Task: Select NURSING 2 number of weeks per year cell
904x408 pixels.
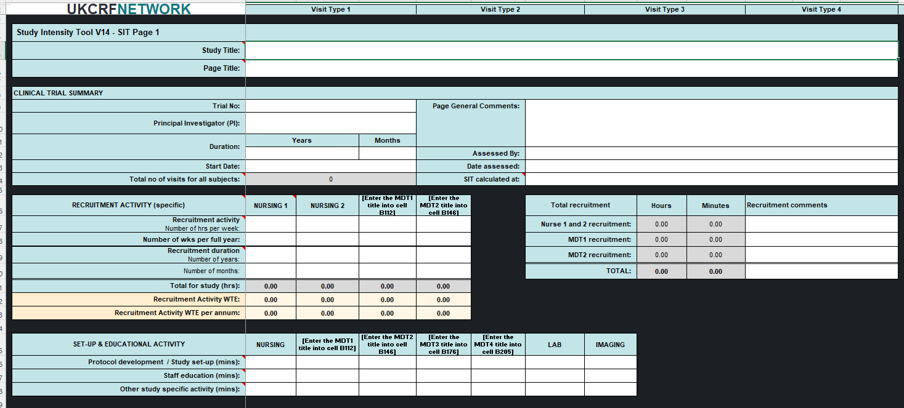Action: pos(327,239)
